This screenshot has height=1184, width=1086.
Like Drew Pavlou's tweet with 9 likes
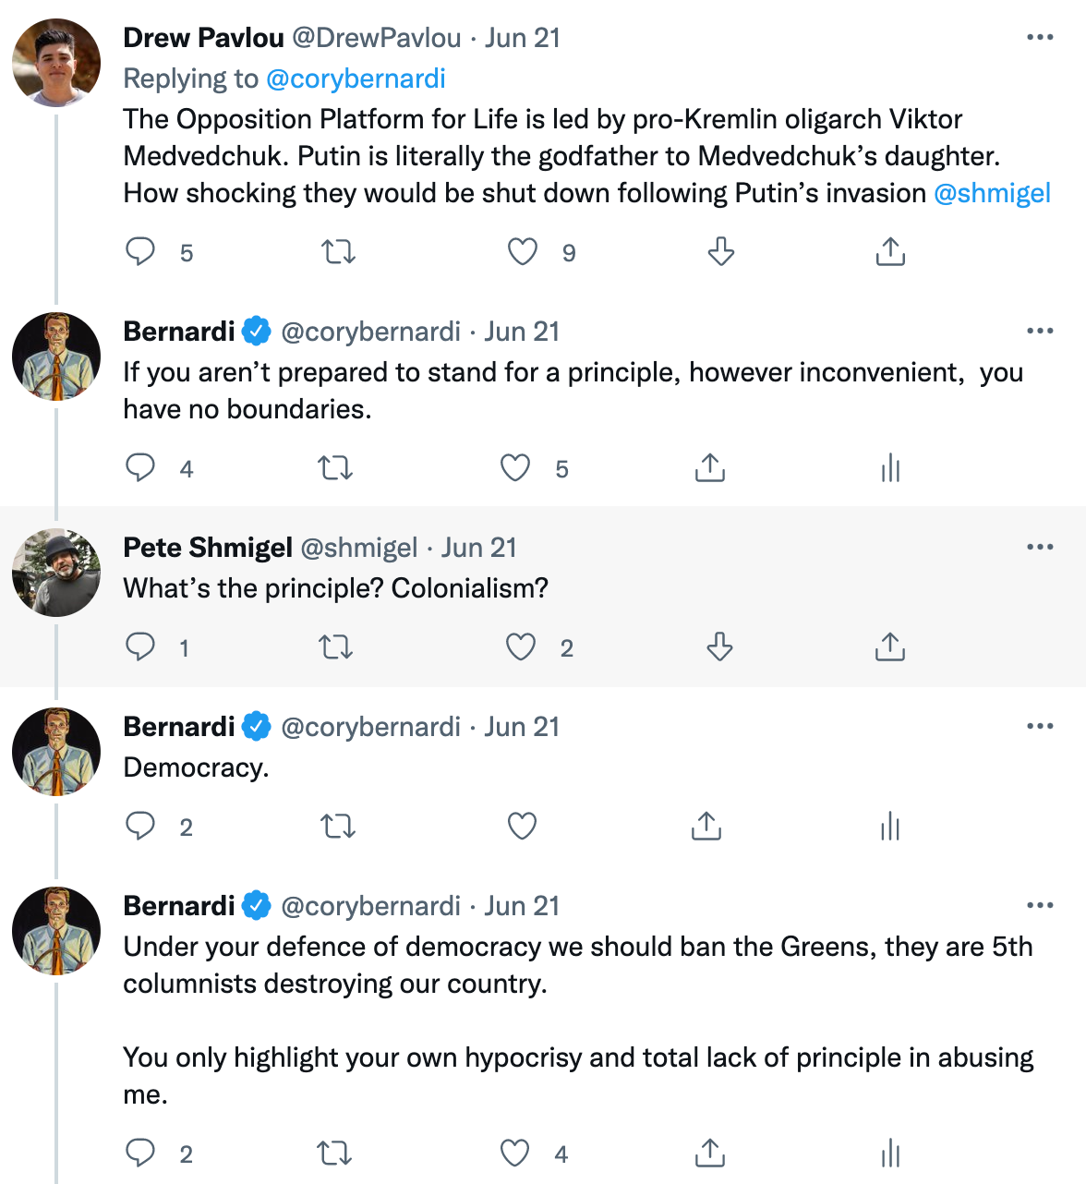pos(523,251)
